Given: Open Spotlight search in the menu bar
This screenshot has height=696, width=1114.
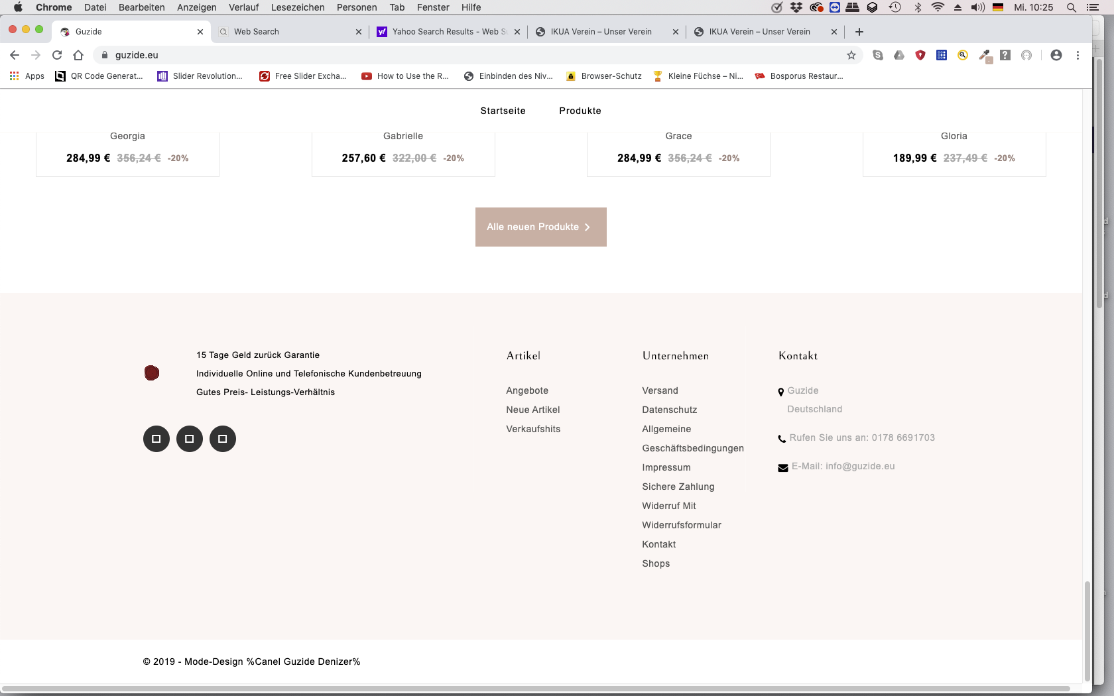Looking at the screenshot, I should pos(1072,7).
